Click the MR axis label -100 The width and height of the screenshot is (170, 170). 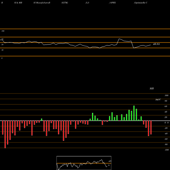click(x=167, y=150)
